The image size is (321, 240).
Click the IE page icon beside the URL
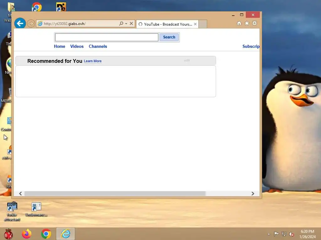pyautogui.click(x=40, y=23)
